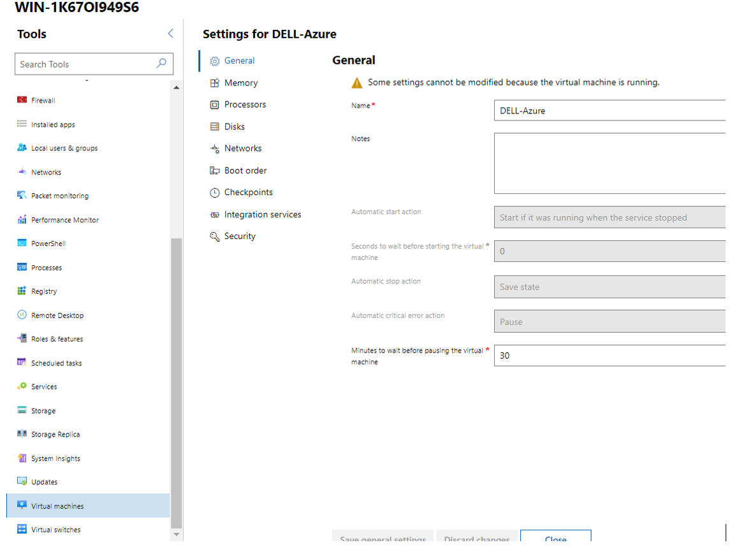Open the System Insights icon
739x552 pixels.
pos(22,458)
